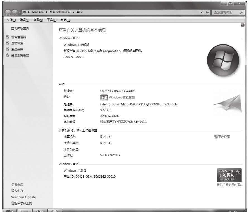Click the shield icon beside 系统保护
The width and height of the screenshot is (249, 214).
[8, 49]
